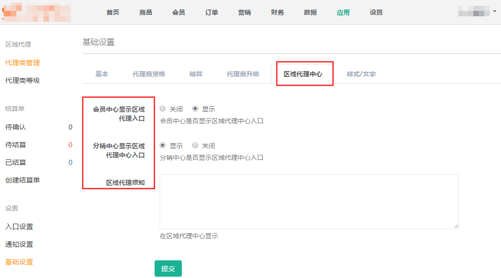Image resolution: width=501 pixels, height=278 pixels.
Task: Go to the 营销 top menu
Action: pos(244,12)
